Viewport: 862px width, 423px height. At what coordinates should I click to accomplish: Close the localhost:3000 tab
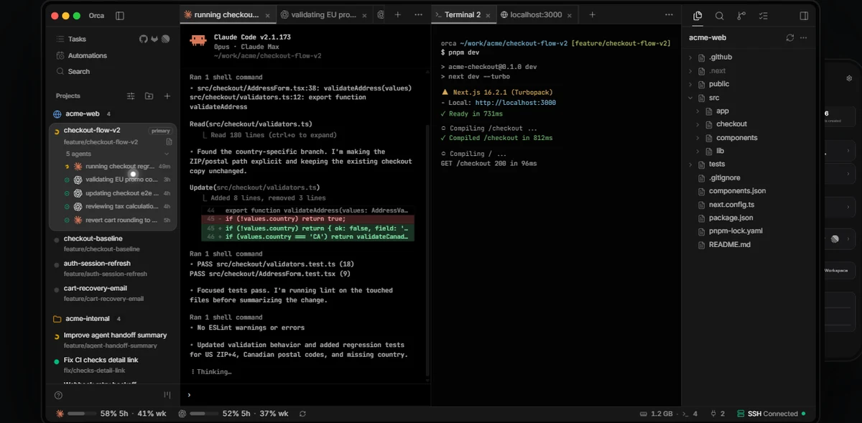[571, 15]
